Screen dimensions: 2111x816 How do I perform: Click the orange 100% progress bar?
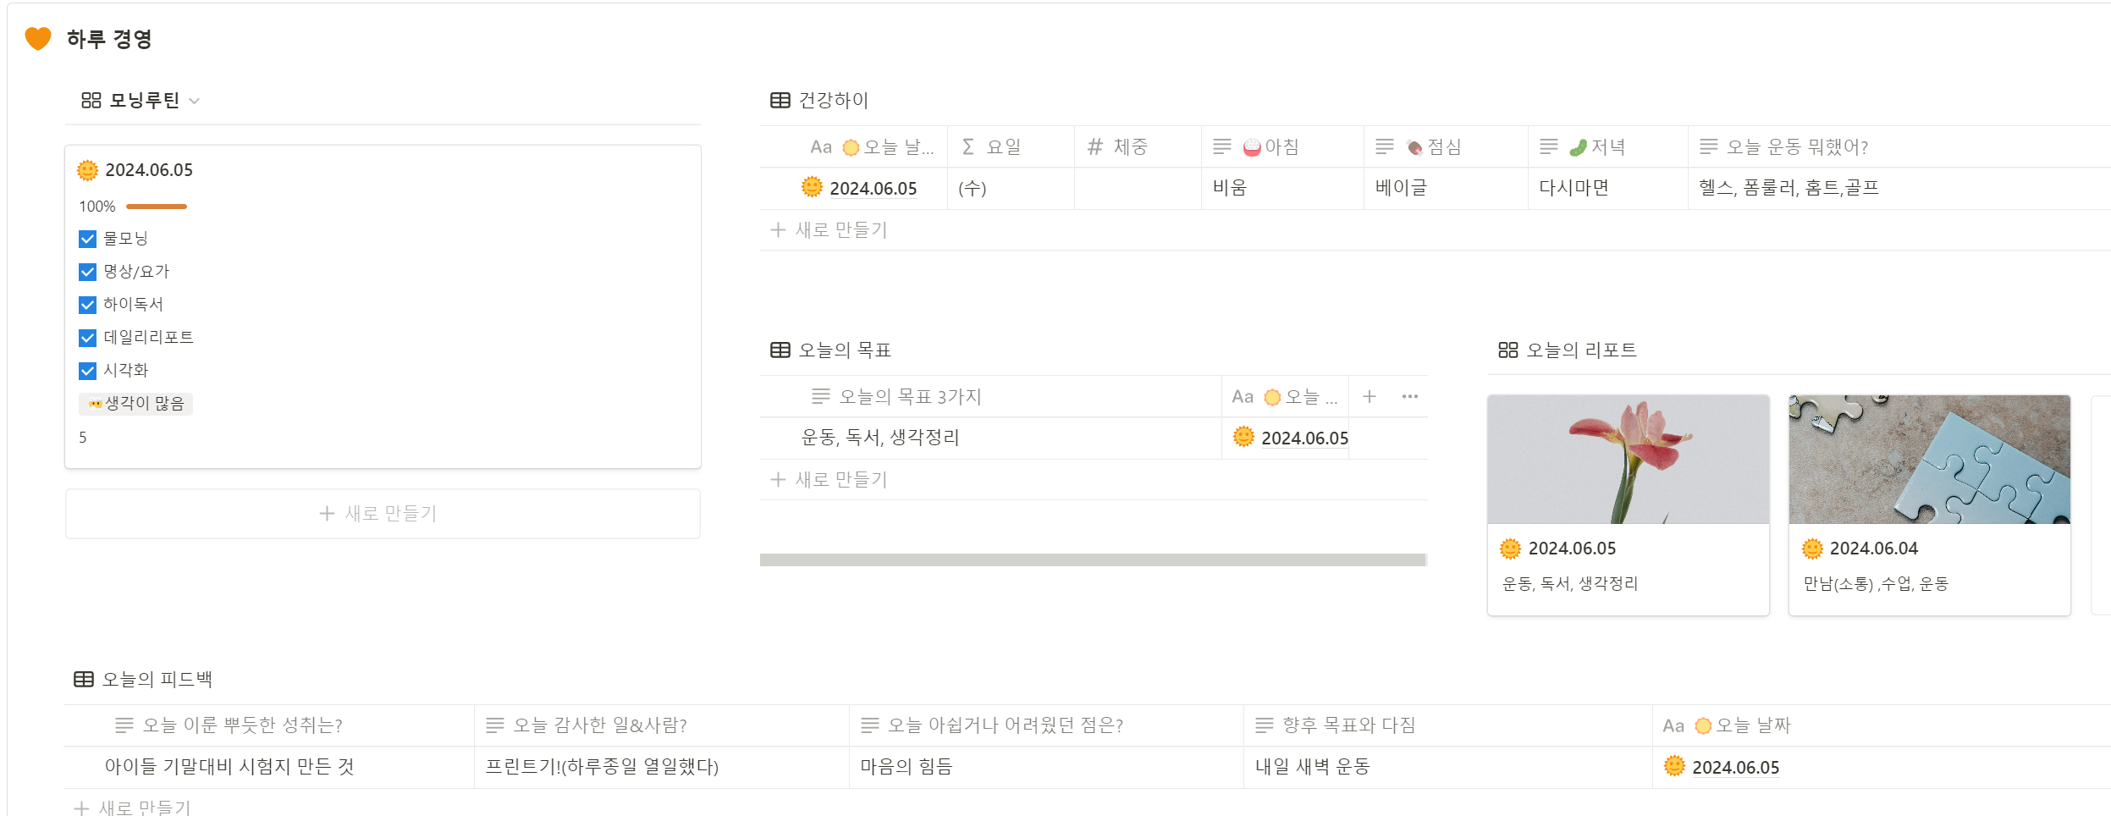pos(157,207)
